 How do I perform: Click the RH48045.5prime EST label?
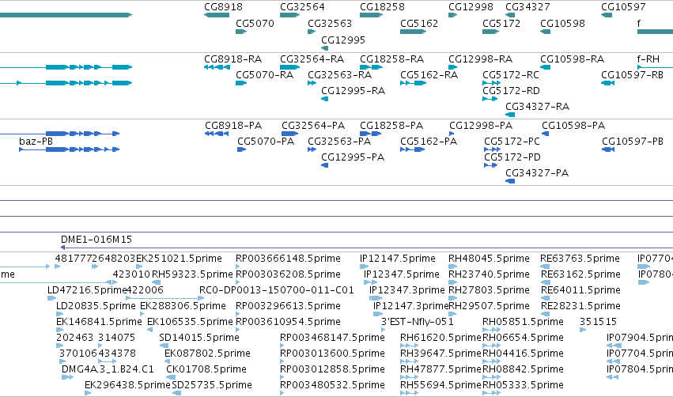click(x=489, y=259)
